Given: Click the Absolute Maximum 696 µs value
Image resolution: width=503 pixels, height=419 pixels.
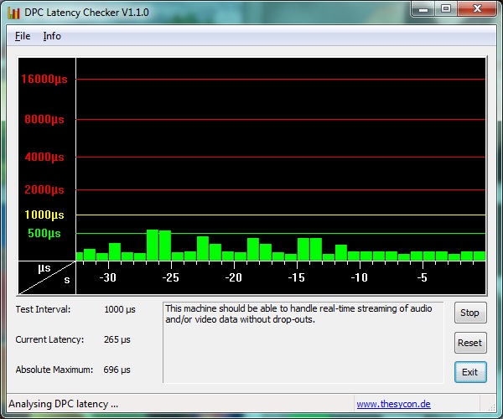Looking at the screenshot, I should point(117,370).
